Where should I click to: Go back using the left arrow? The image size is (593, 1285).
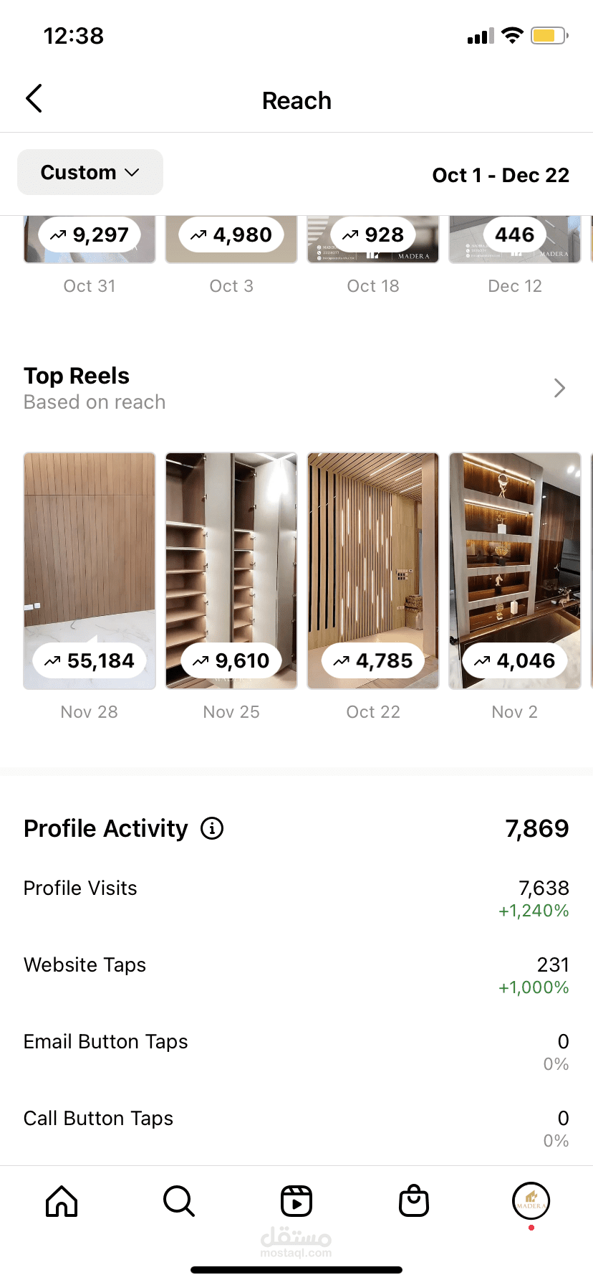tap(34, 99)
